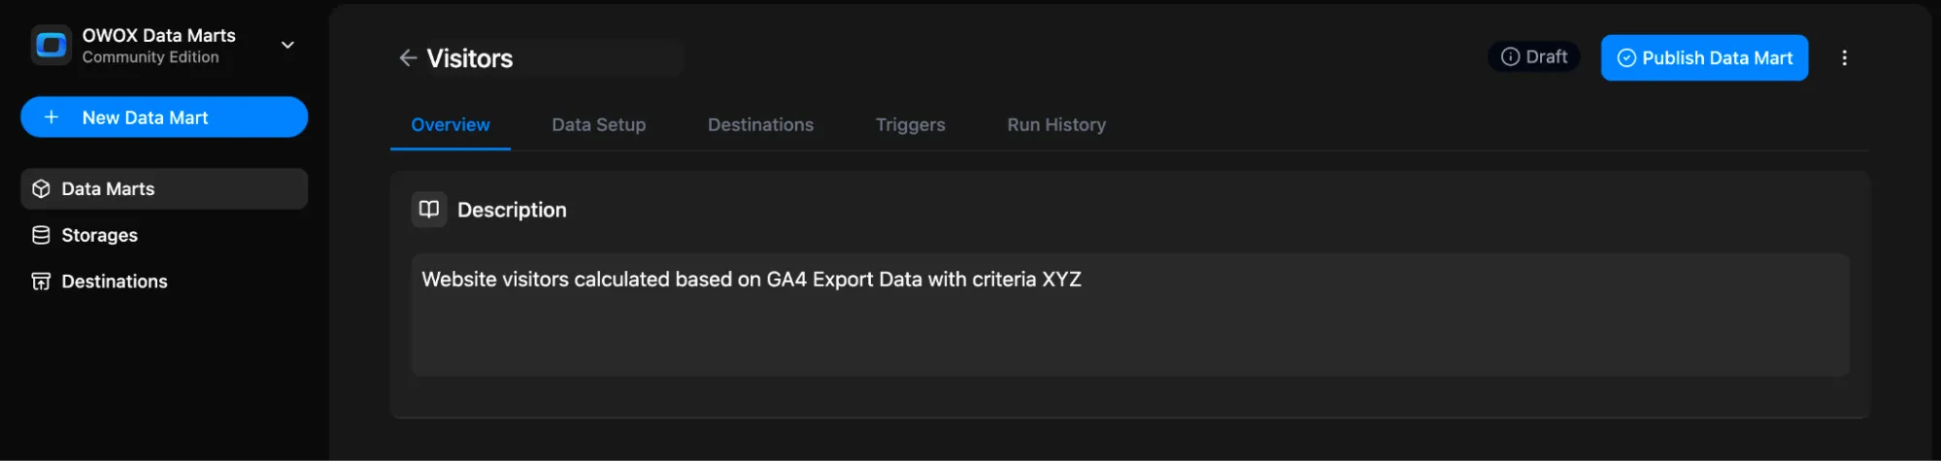
Task: Go back using the arrow beside Visitors
Action: coord(408,58)
